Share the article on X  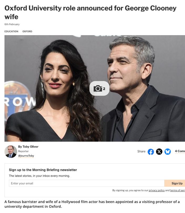click(x=159, y=152)
